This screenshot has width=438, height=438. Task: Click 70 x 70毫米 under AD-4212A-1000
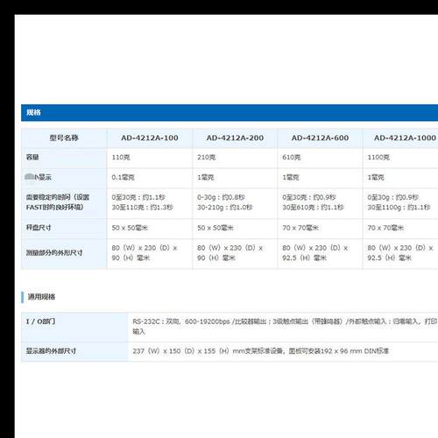click(x=400, y=228)
